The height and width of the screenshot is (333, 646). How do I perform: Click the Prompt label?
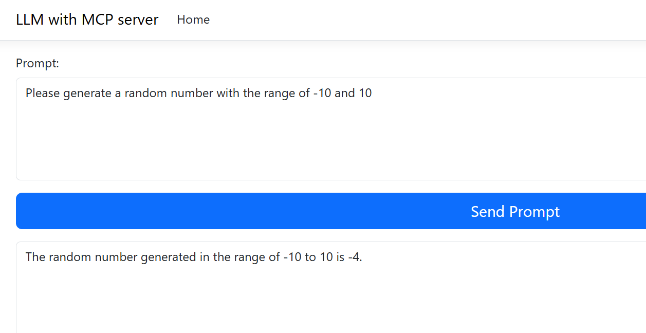point(37,63)
